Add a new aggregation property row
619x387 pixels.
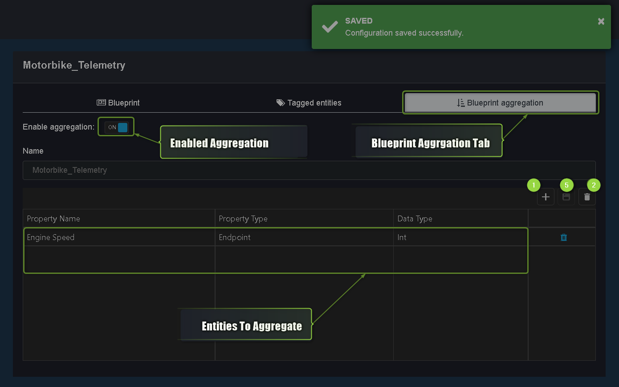(x=546, y=196)
